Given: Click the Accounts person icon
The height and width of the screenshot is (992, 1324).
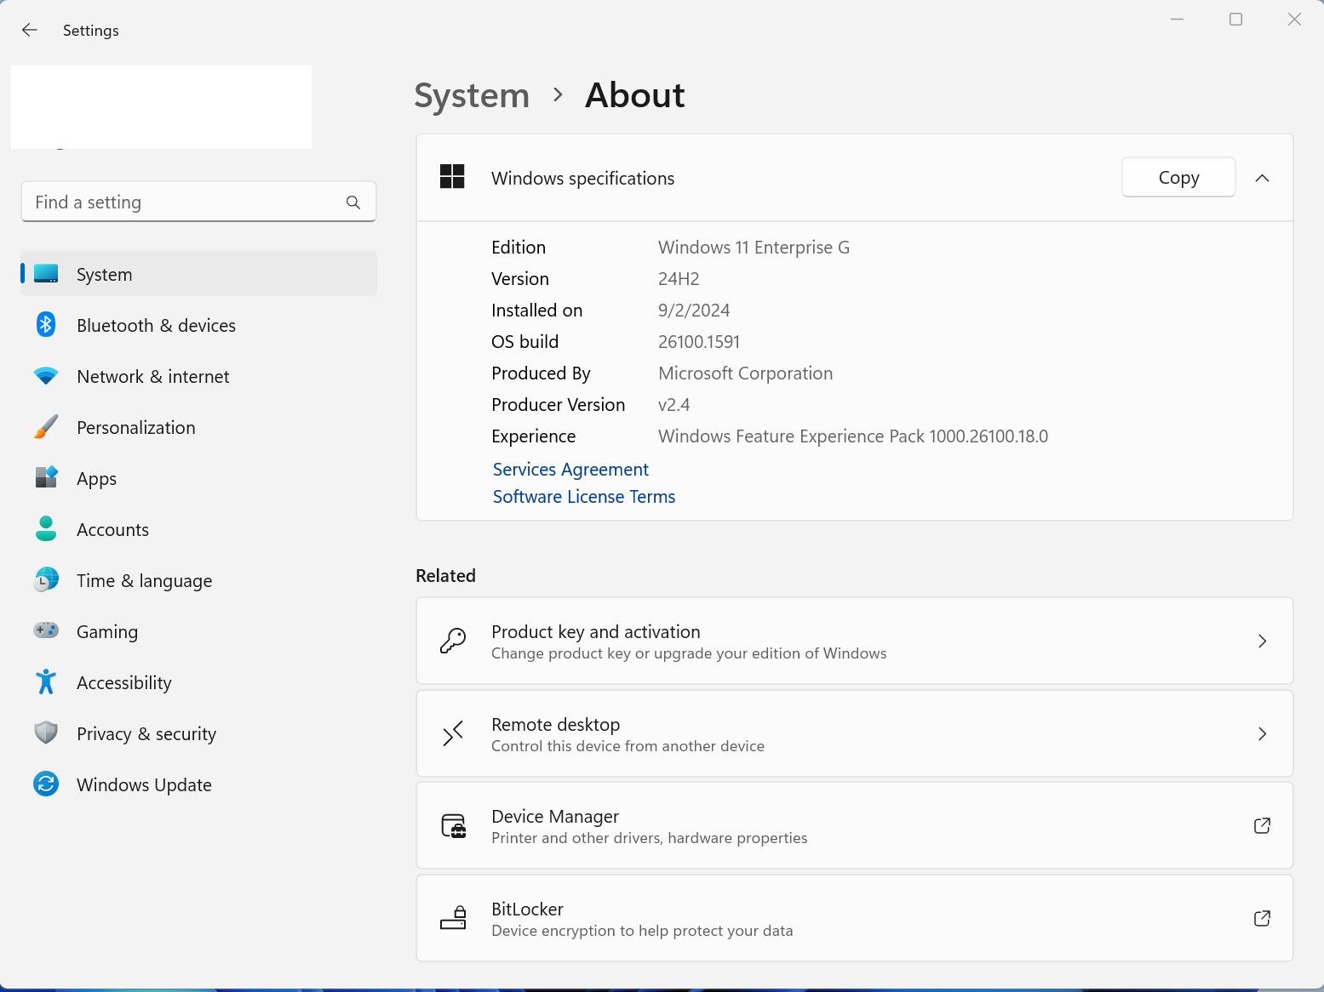Looking at the screenshot, I should (x=46, y=528).
